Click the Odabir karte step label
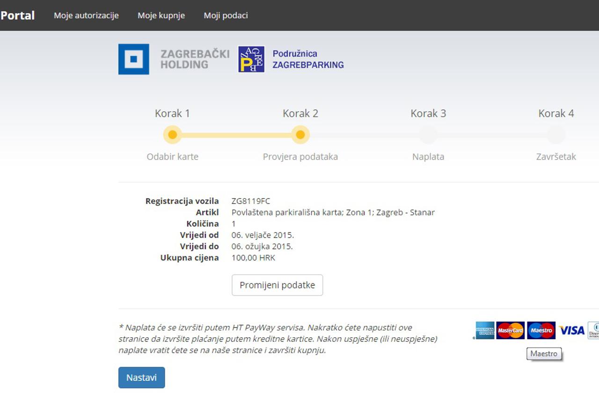Viewport: 599px width, 399px height. [172, 157]
